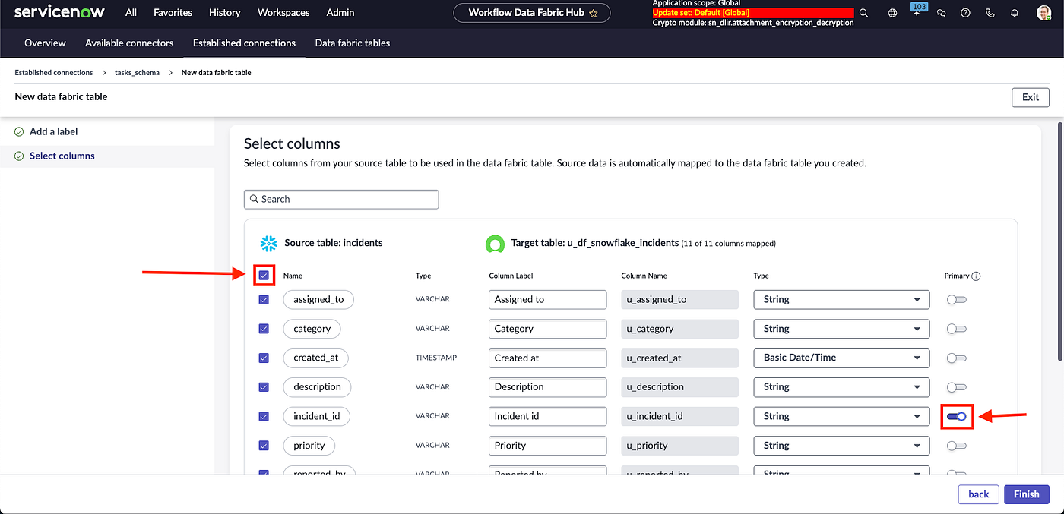The width and height of the screenshot is (1064, 514).
Task: Enable Primary toggle for Category row
Action: click(x=956, y=329)
